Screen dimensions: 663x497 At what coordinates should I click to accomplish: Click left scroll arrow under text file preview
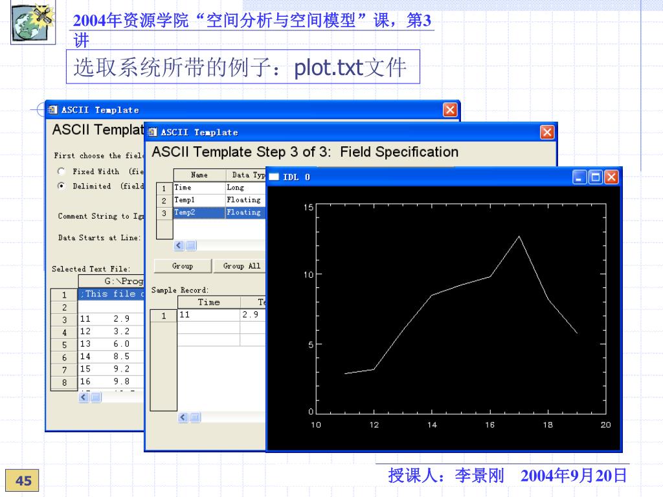84,397
